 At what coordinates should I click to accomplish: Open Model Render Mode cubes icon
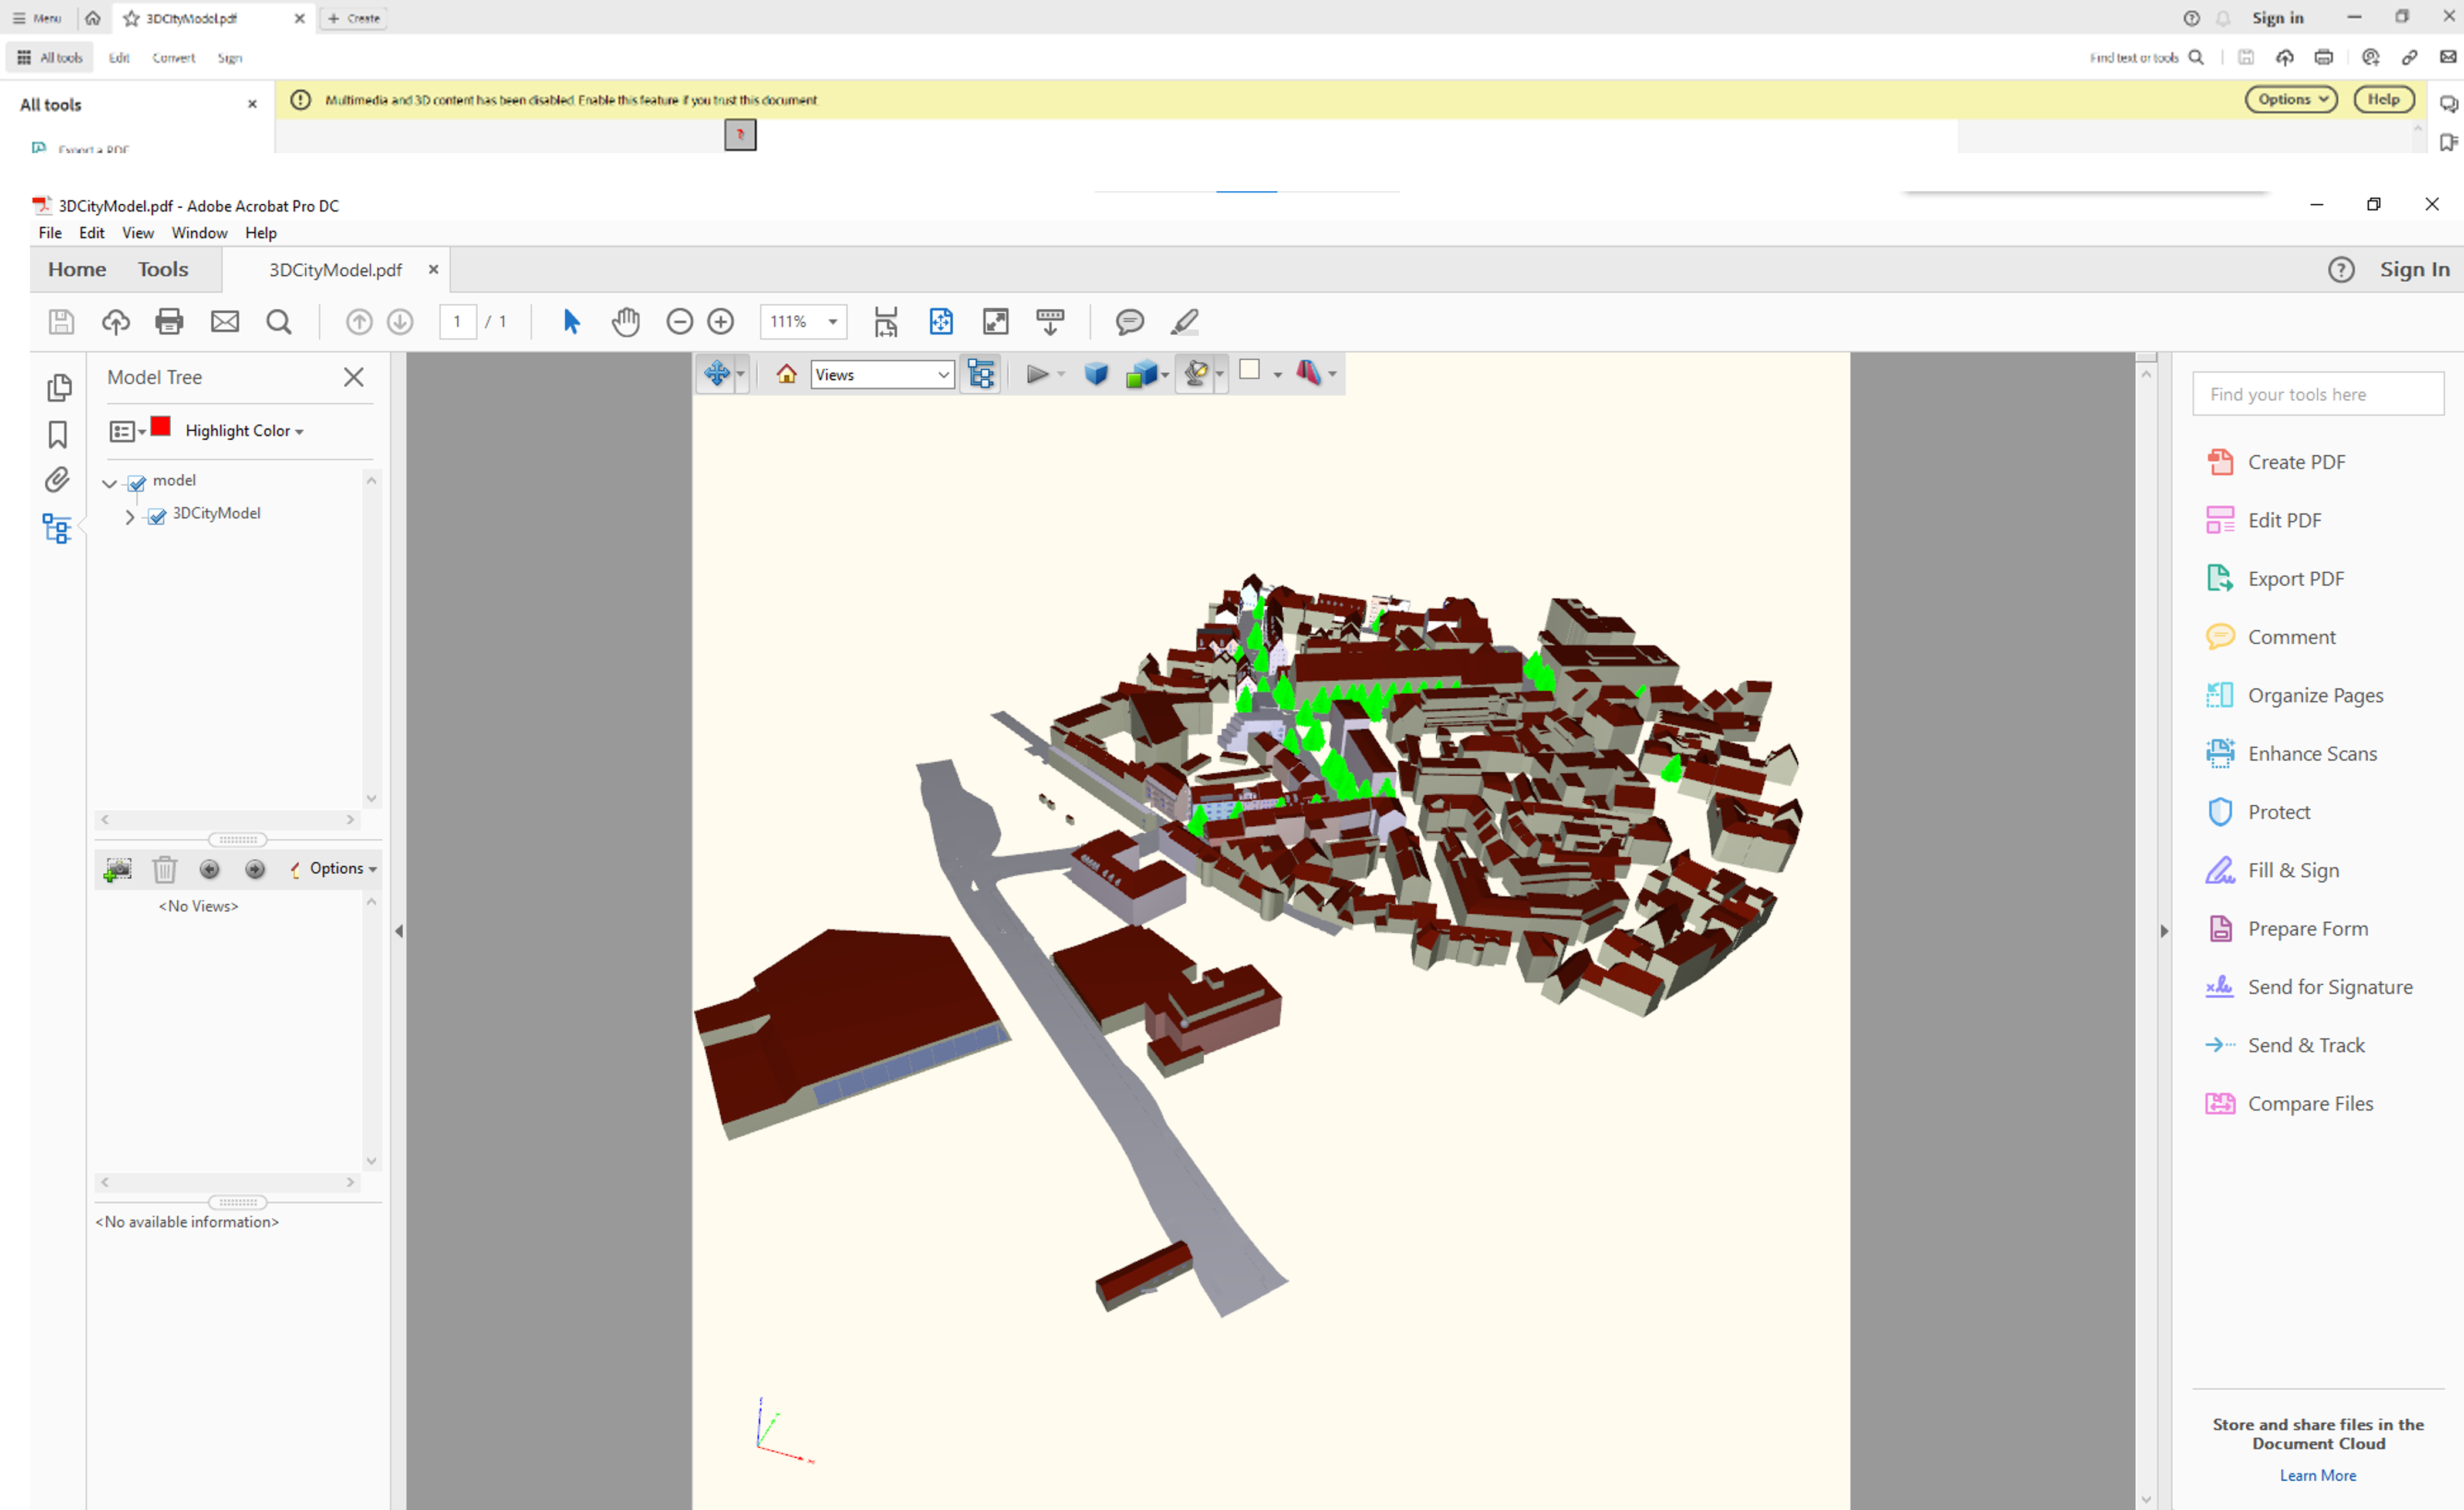[x=1141, y=374]
